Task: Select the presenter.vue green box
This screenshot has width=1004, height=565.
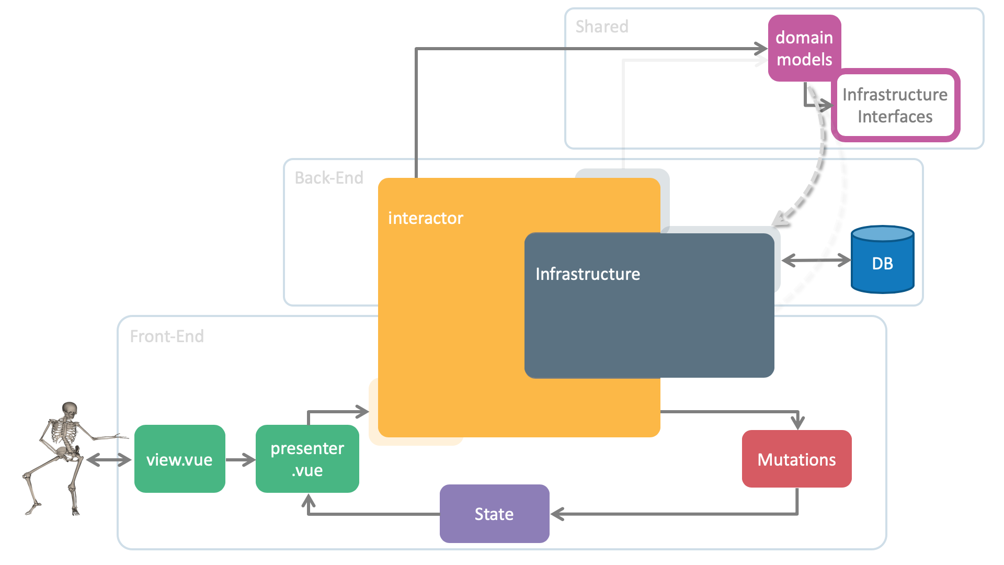Action: [307, 459]
